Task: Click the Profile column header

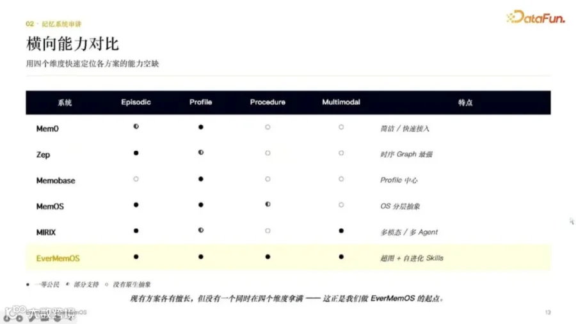Action: 200,102
